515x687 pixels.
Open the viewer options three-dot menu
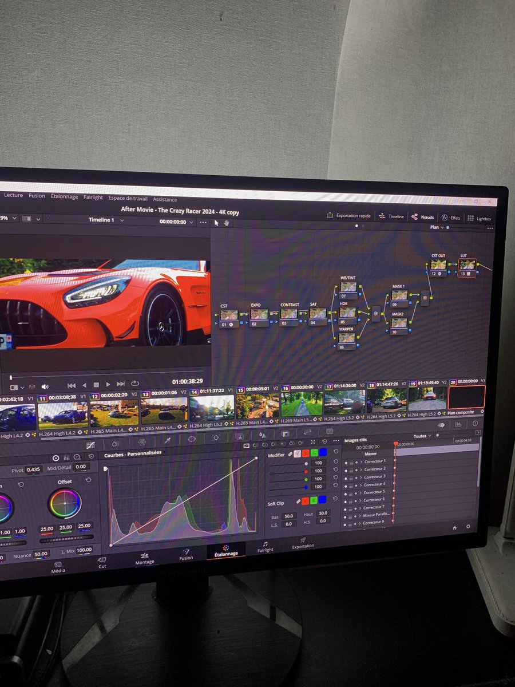click(x=203, y=222)
